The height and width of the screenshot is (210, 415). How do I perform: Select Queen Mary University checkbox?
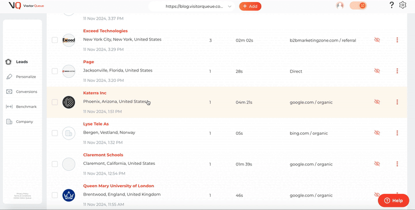54,195
